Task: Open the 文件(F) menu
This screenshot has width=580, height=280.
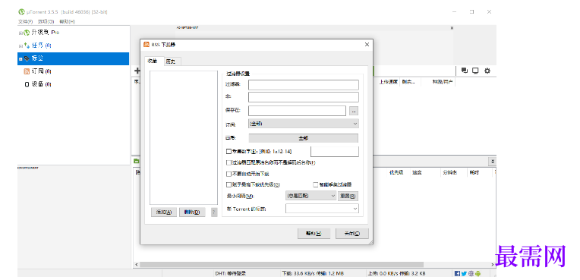Action: click(26, 22)
